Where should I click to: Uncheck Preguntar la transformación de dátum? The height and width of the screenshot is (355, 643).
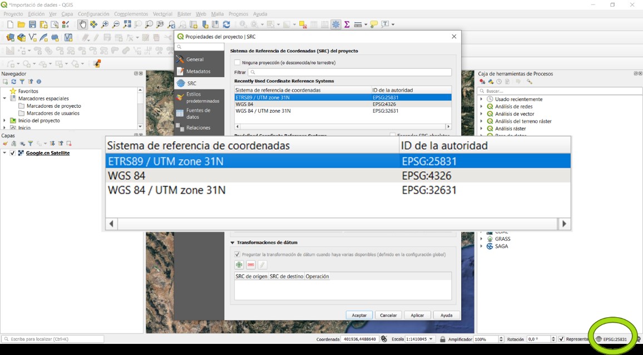[237, 254]
